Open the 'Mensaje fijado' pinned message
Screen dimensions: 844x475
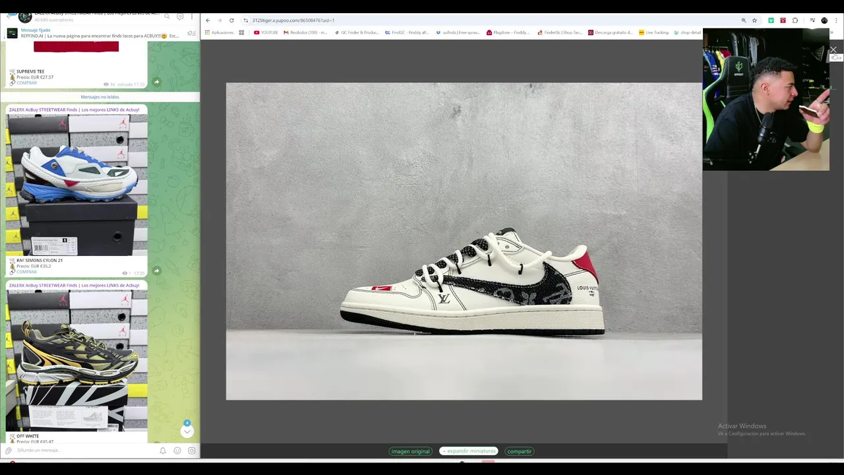tap(100, 33)
